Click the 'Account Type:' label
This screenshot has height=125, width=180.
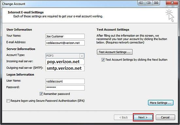coord(15,55)
